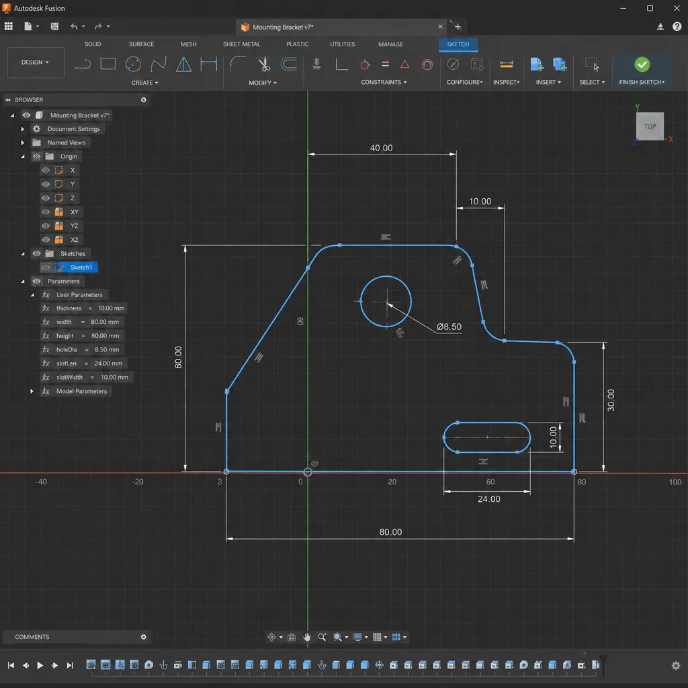Apply the Equal constraint
This screenshot has height=688, width=688.
385,64
